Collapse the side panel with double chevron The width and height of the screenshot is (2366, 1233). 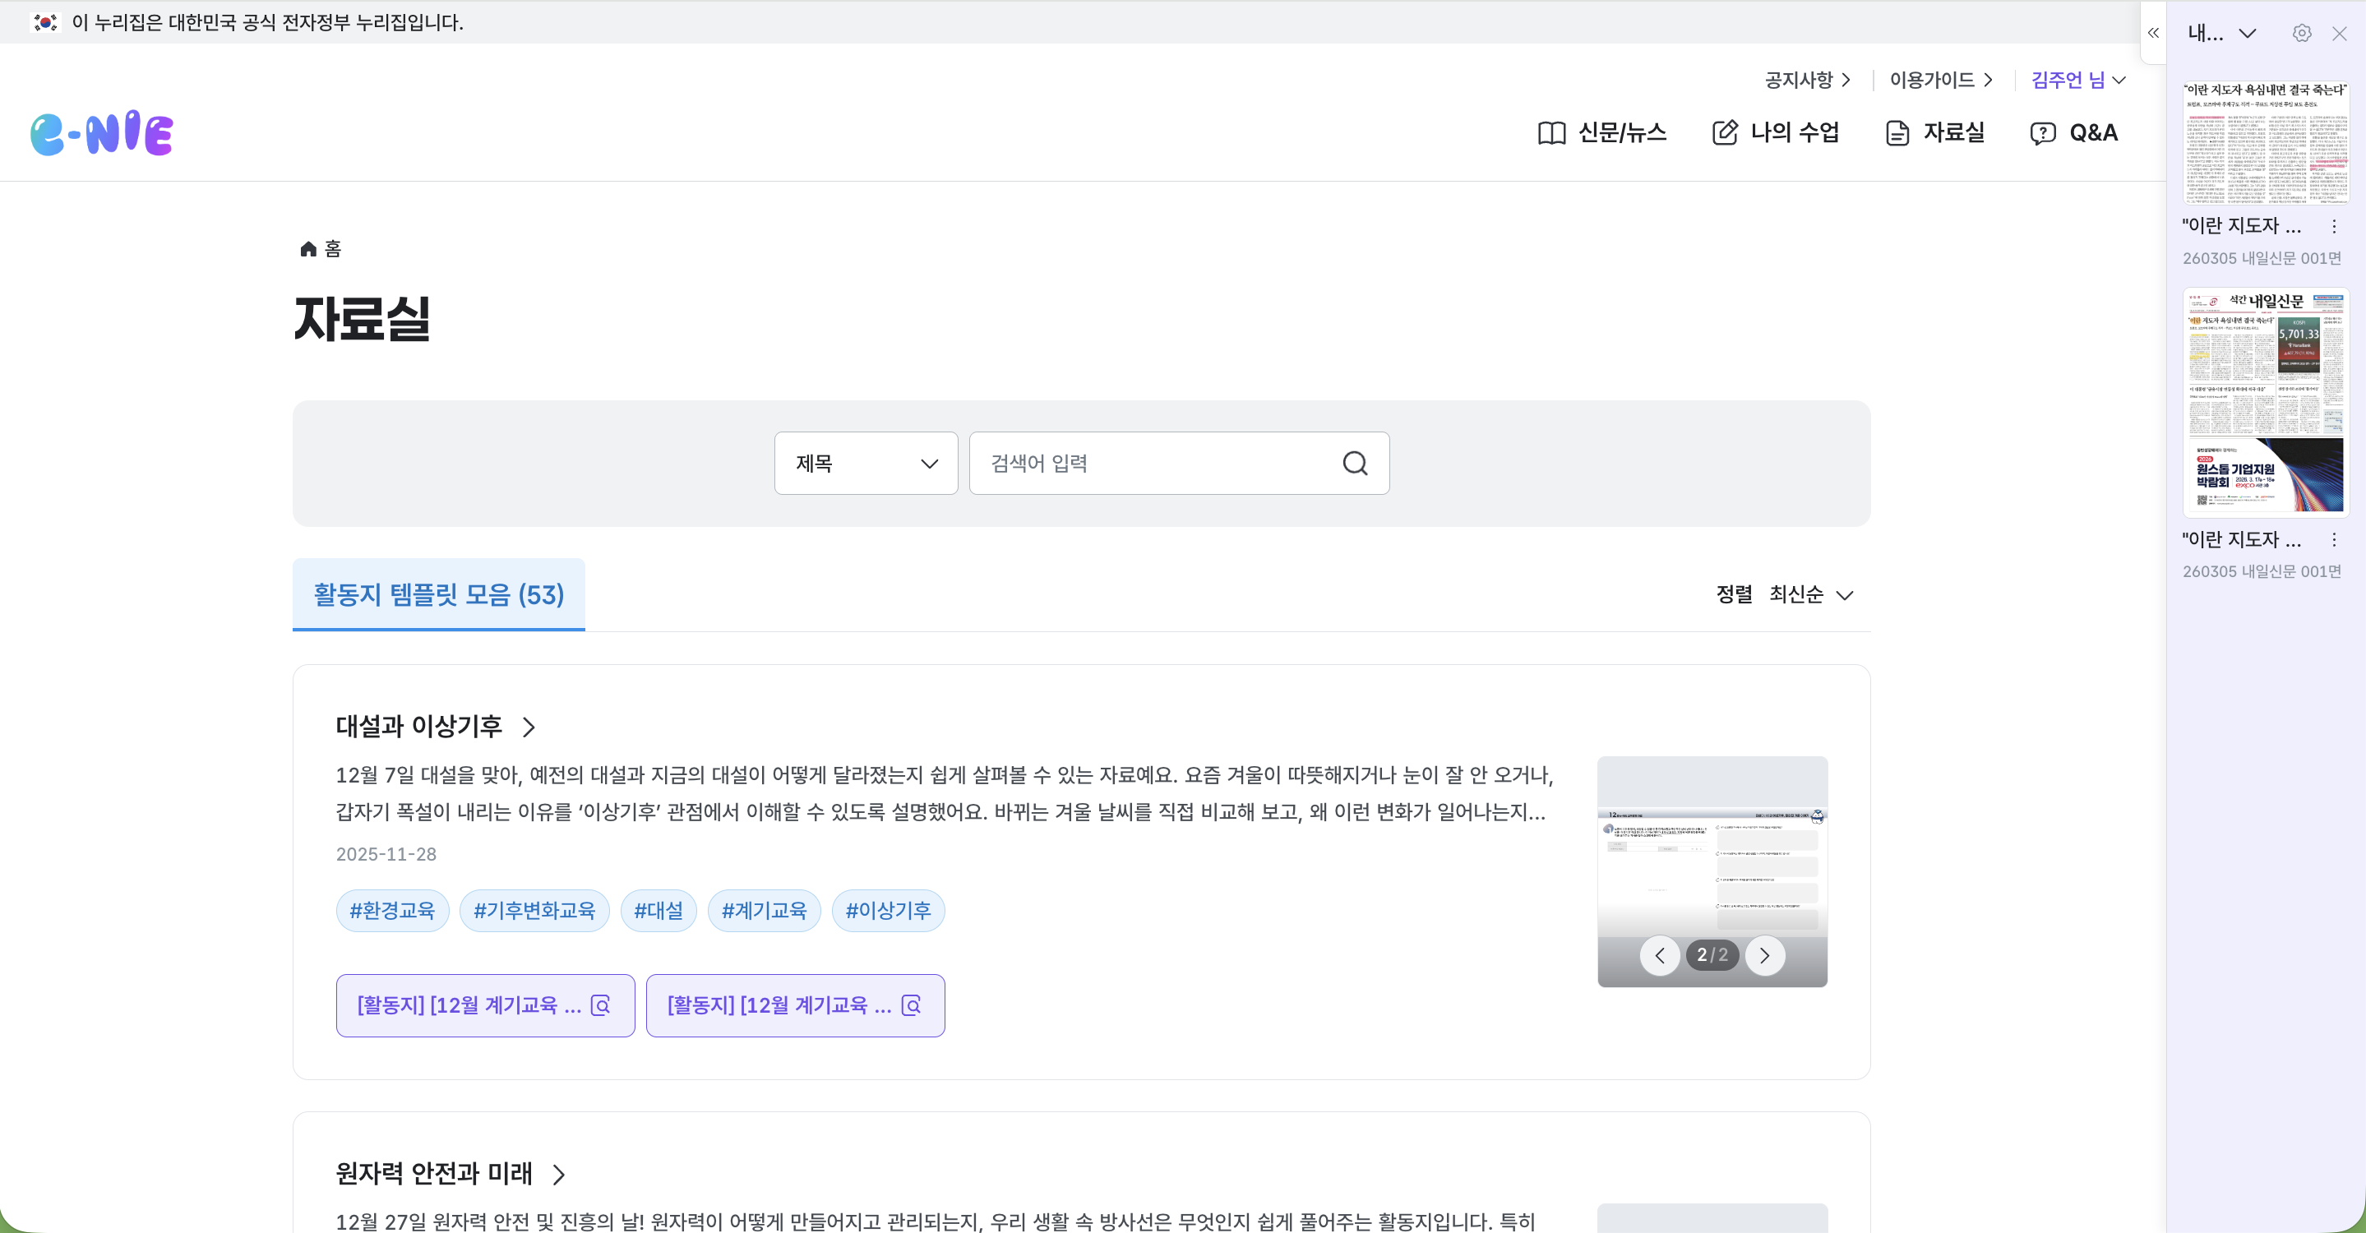point(2153,33)
